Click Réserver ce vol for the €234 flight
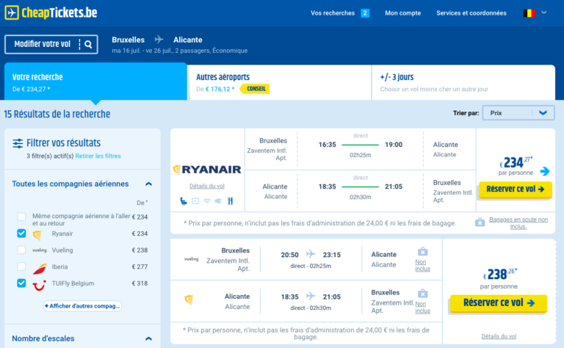 point(515,189)
